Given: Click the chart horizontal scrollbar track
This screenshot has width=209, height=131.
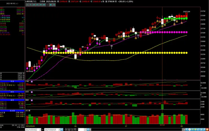Looking at the screenshot, I should click(x=137, y=130).
